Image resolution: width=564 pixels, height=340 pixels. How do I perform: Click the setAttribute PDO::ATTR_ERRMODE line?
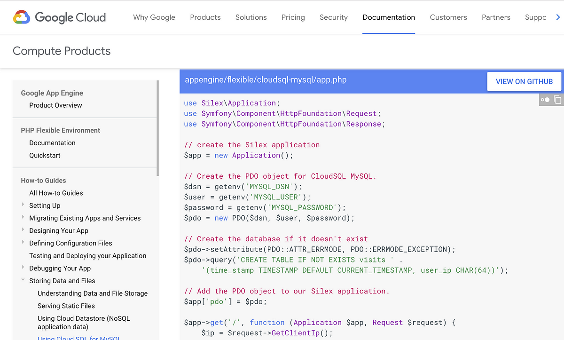(320, 249)
